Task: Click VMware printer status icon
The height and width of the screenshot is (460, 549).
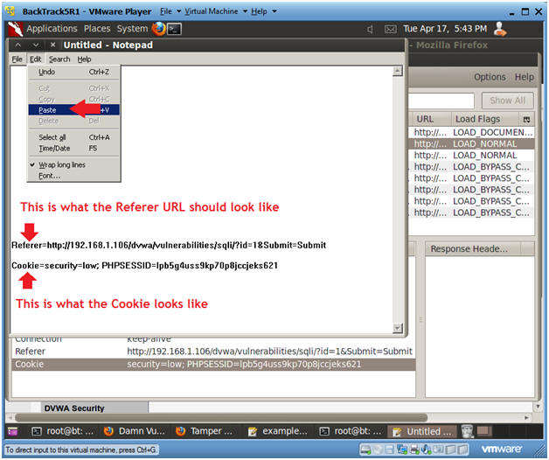Action: click(x=415, y=450)
